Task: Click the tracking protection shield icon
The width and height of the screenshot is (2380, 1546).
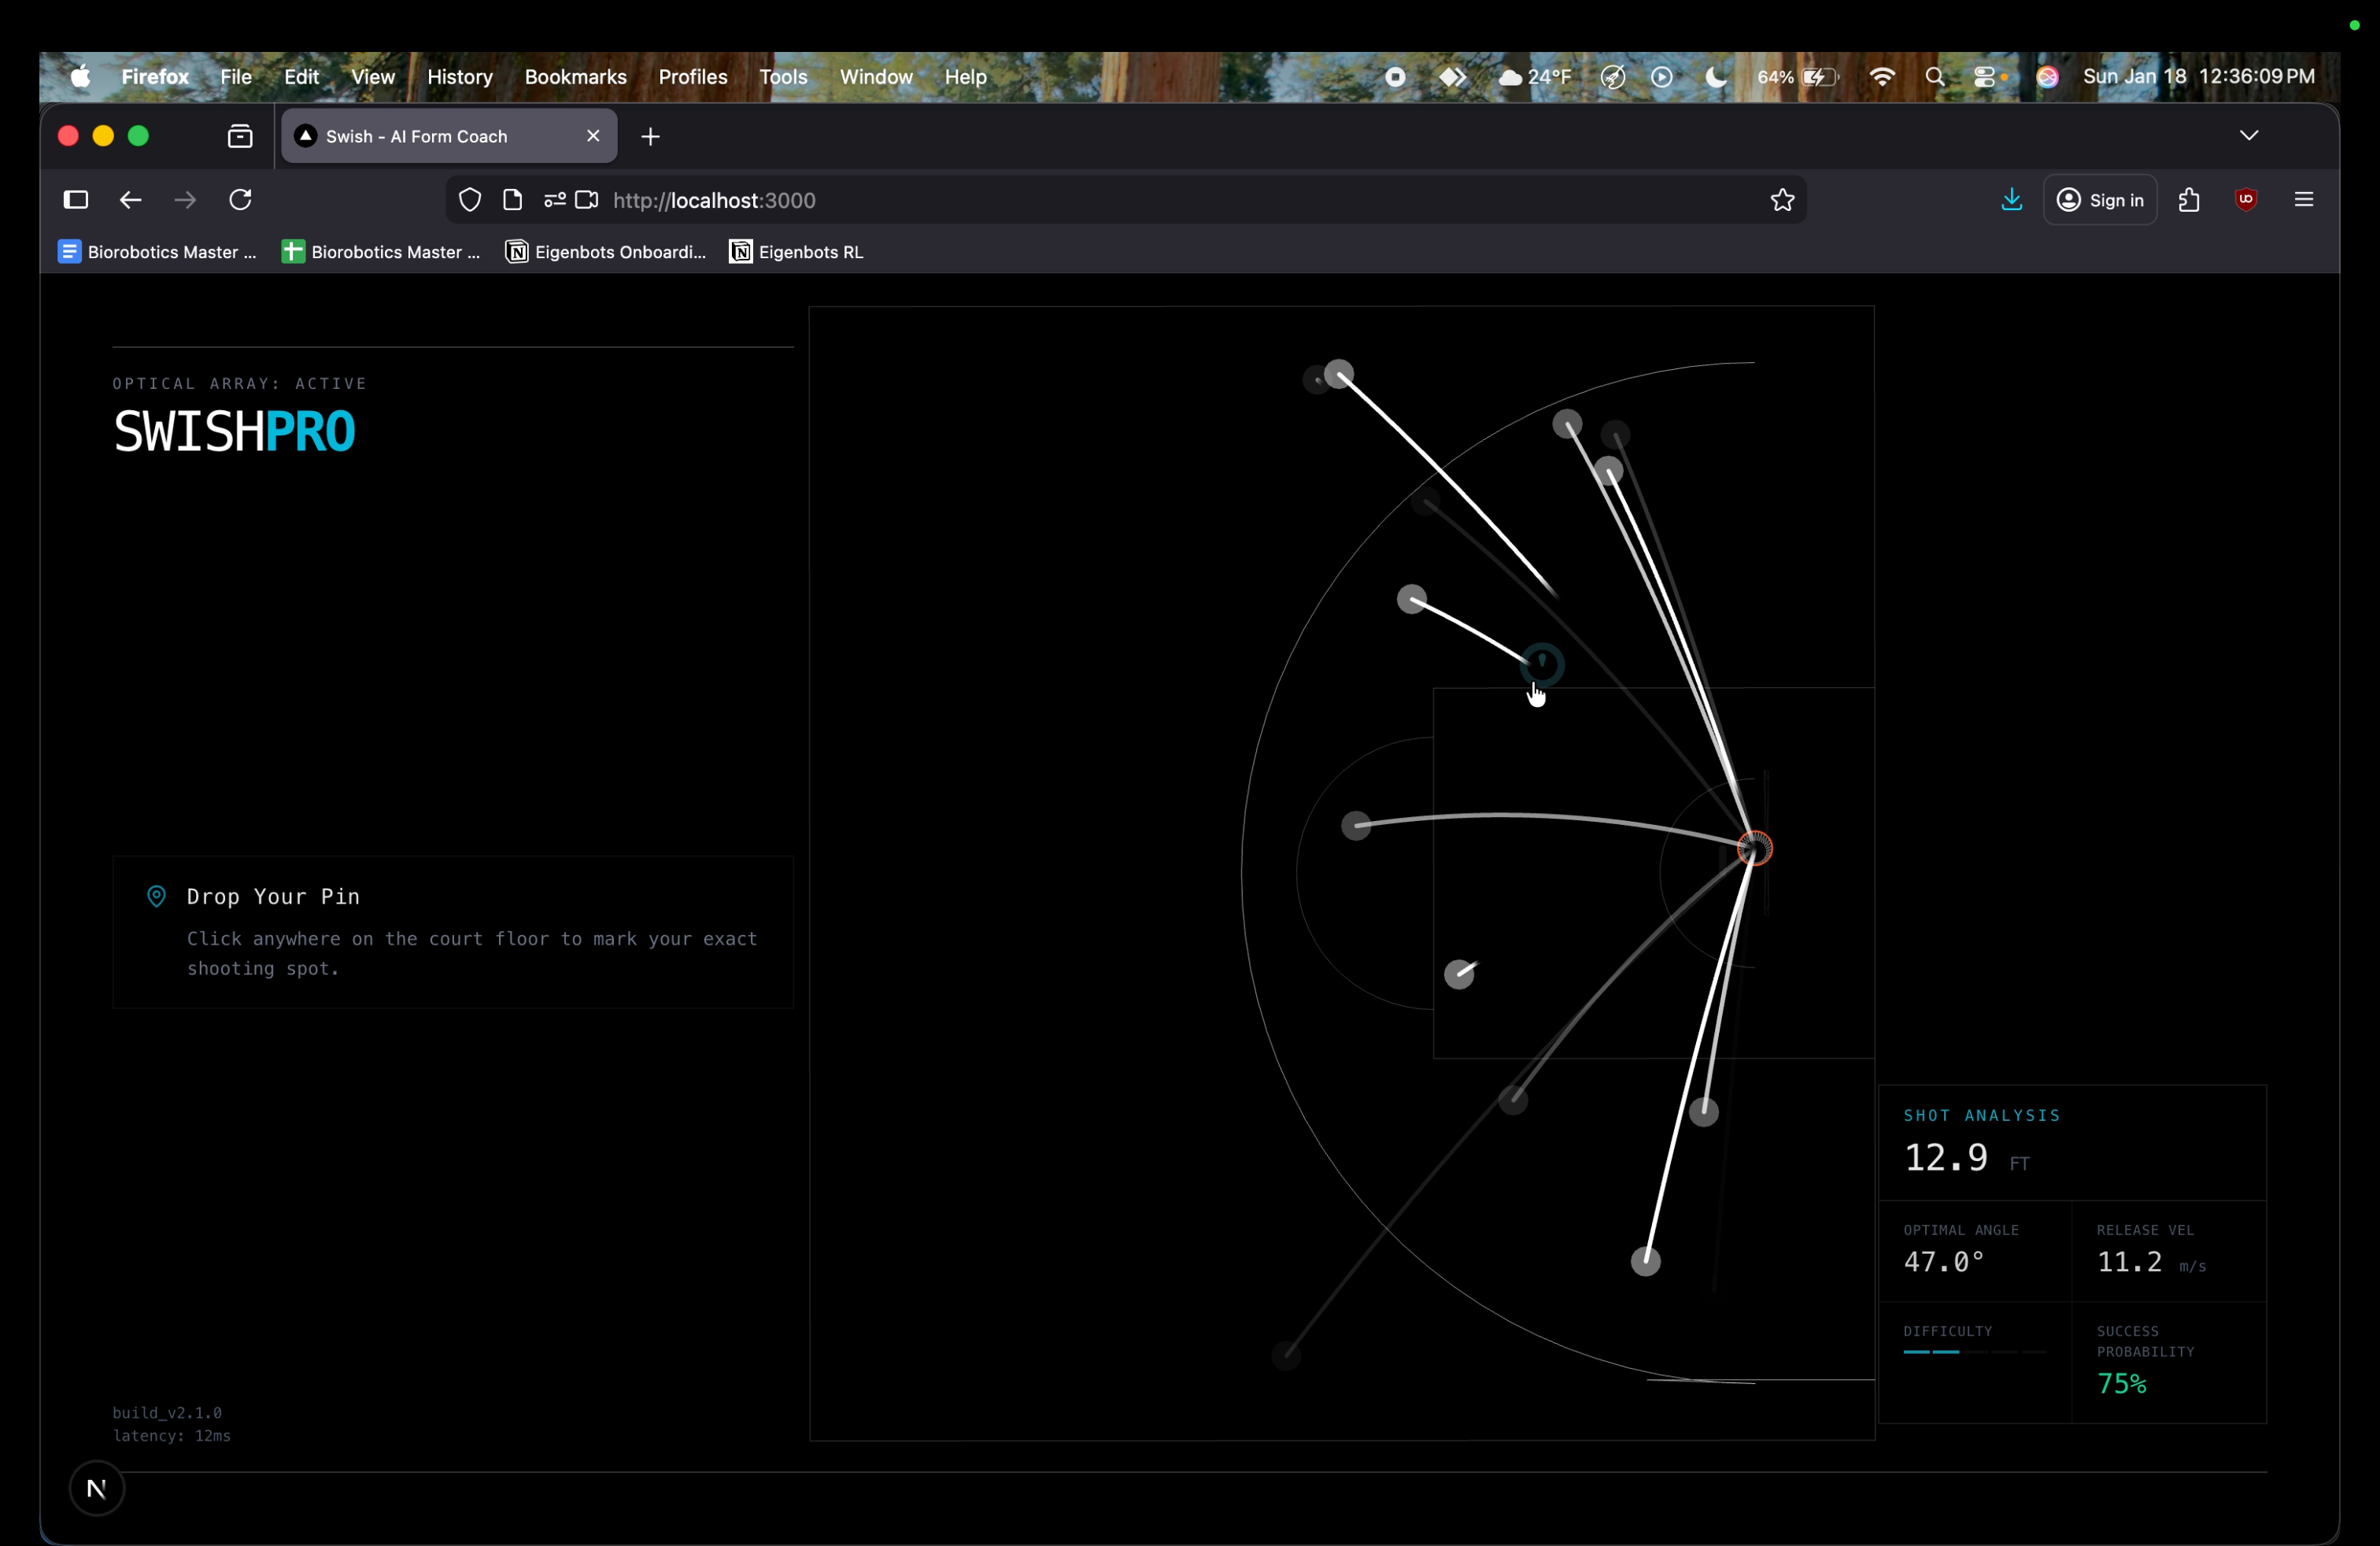Action: [470, 200]
